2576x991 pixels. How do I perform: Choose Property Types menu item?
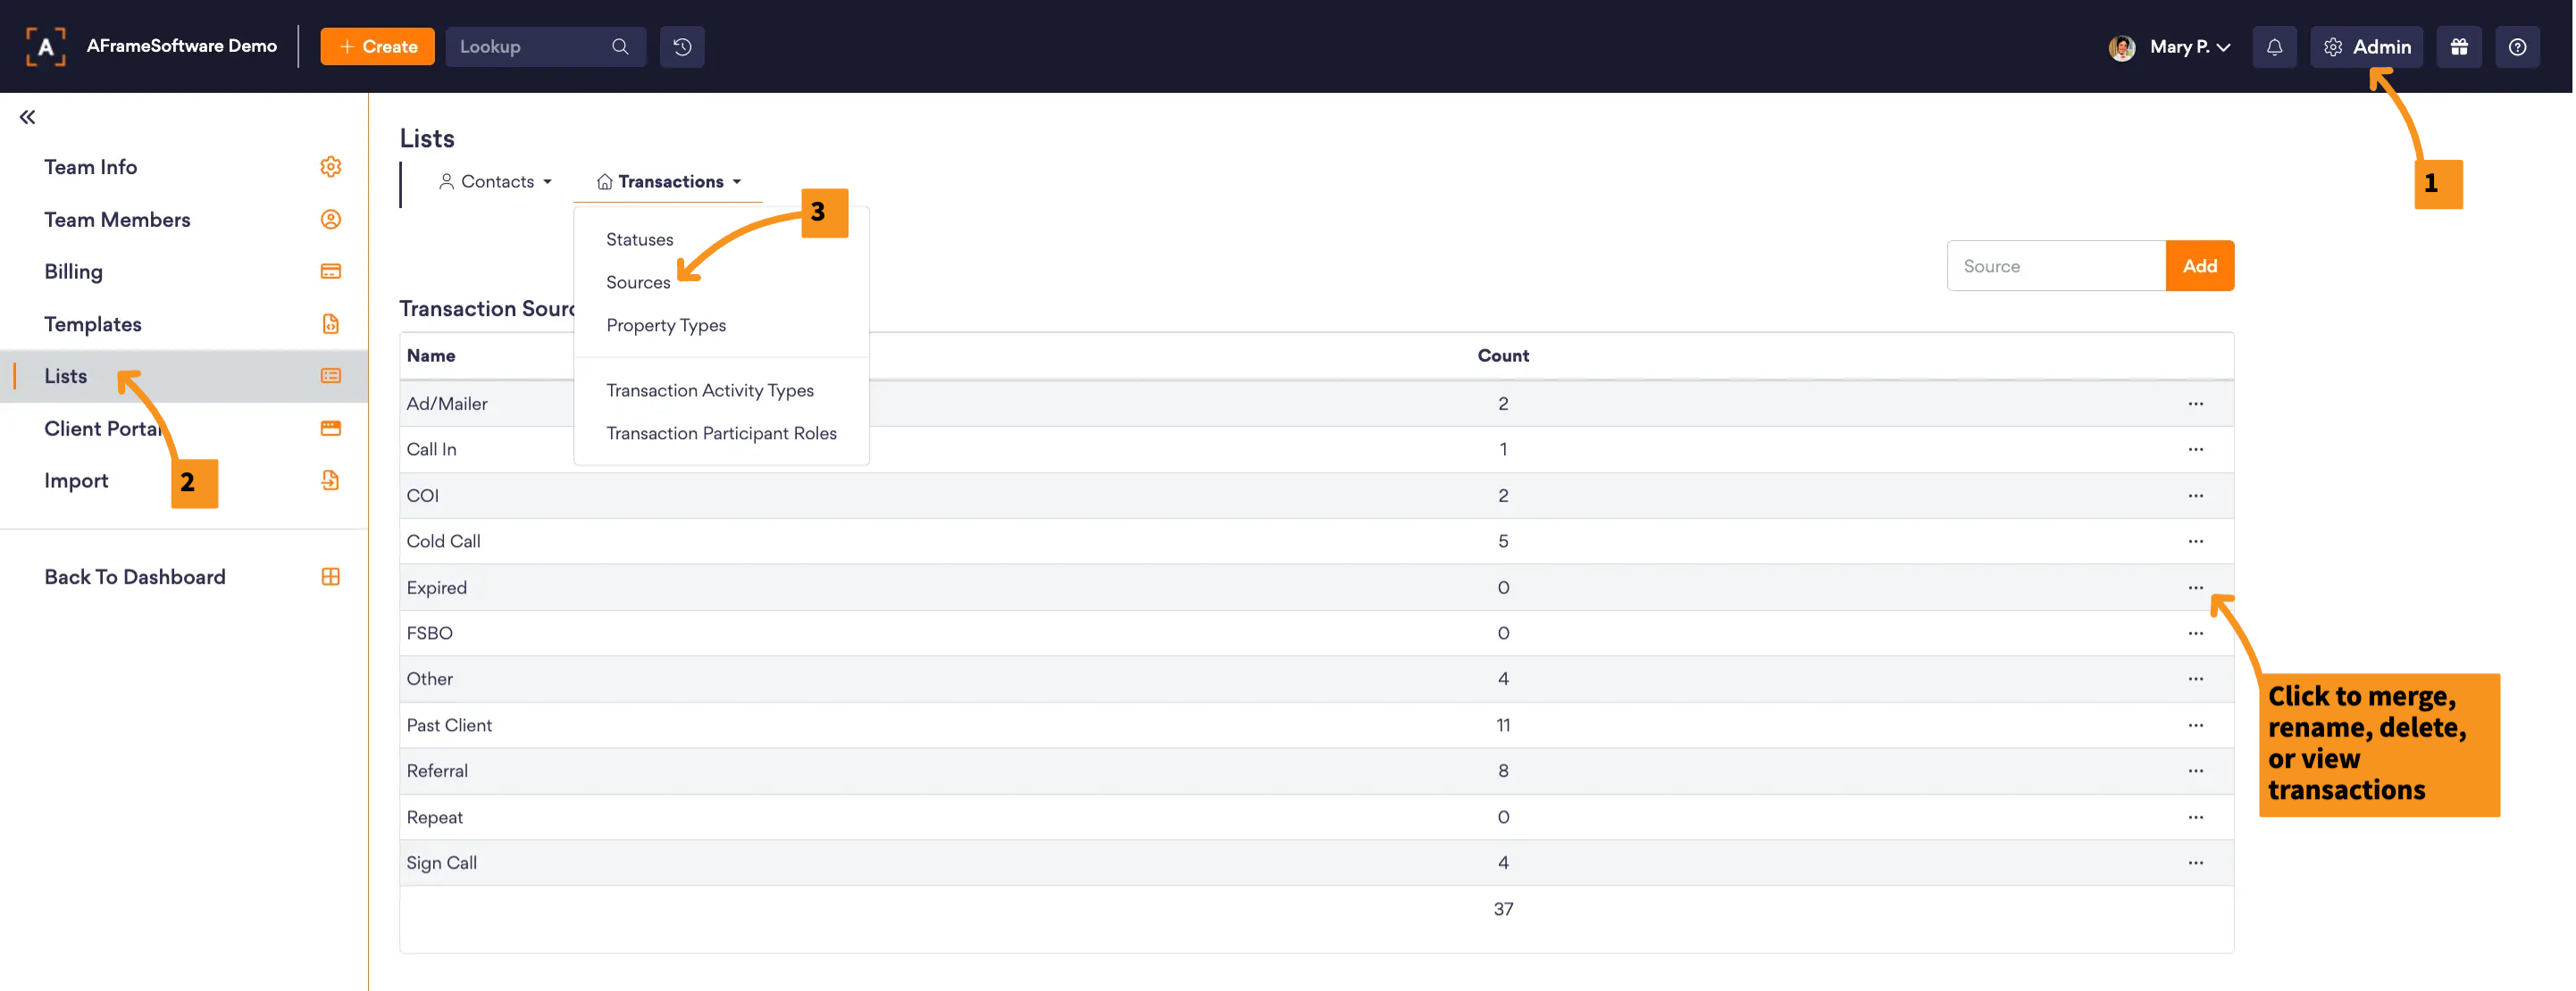pyautogui.click(x=666, y=325)
